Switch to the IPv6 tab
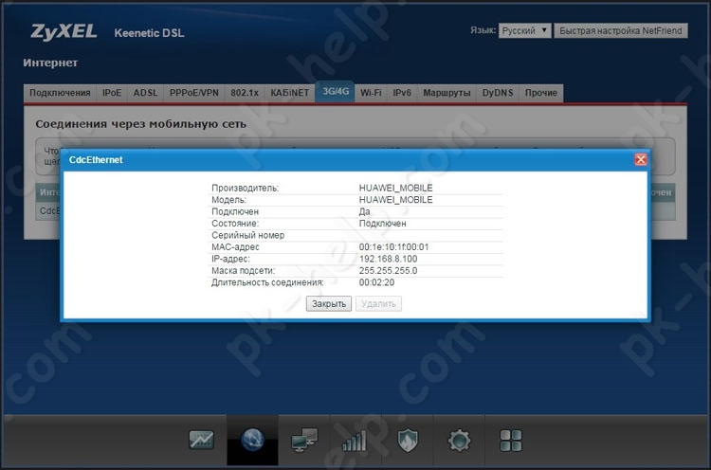Viewport: 711px width, 470px height. 402,93
